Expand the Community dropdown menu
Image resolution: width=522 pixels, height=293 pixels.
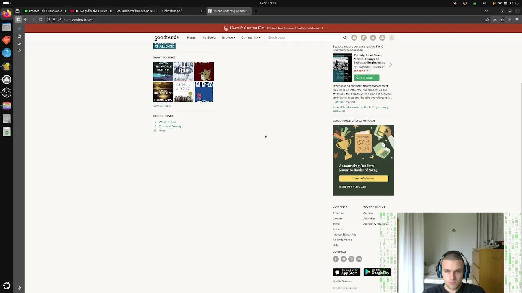click(251, 37)
